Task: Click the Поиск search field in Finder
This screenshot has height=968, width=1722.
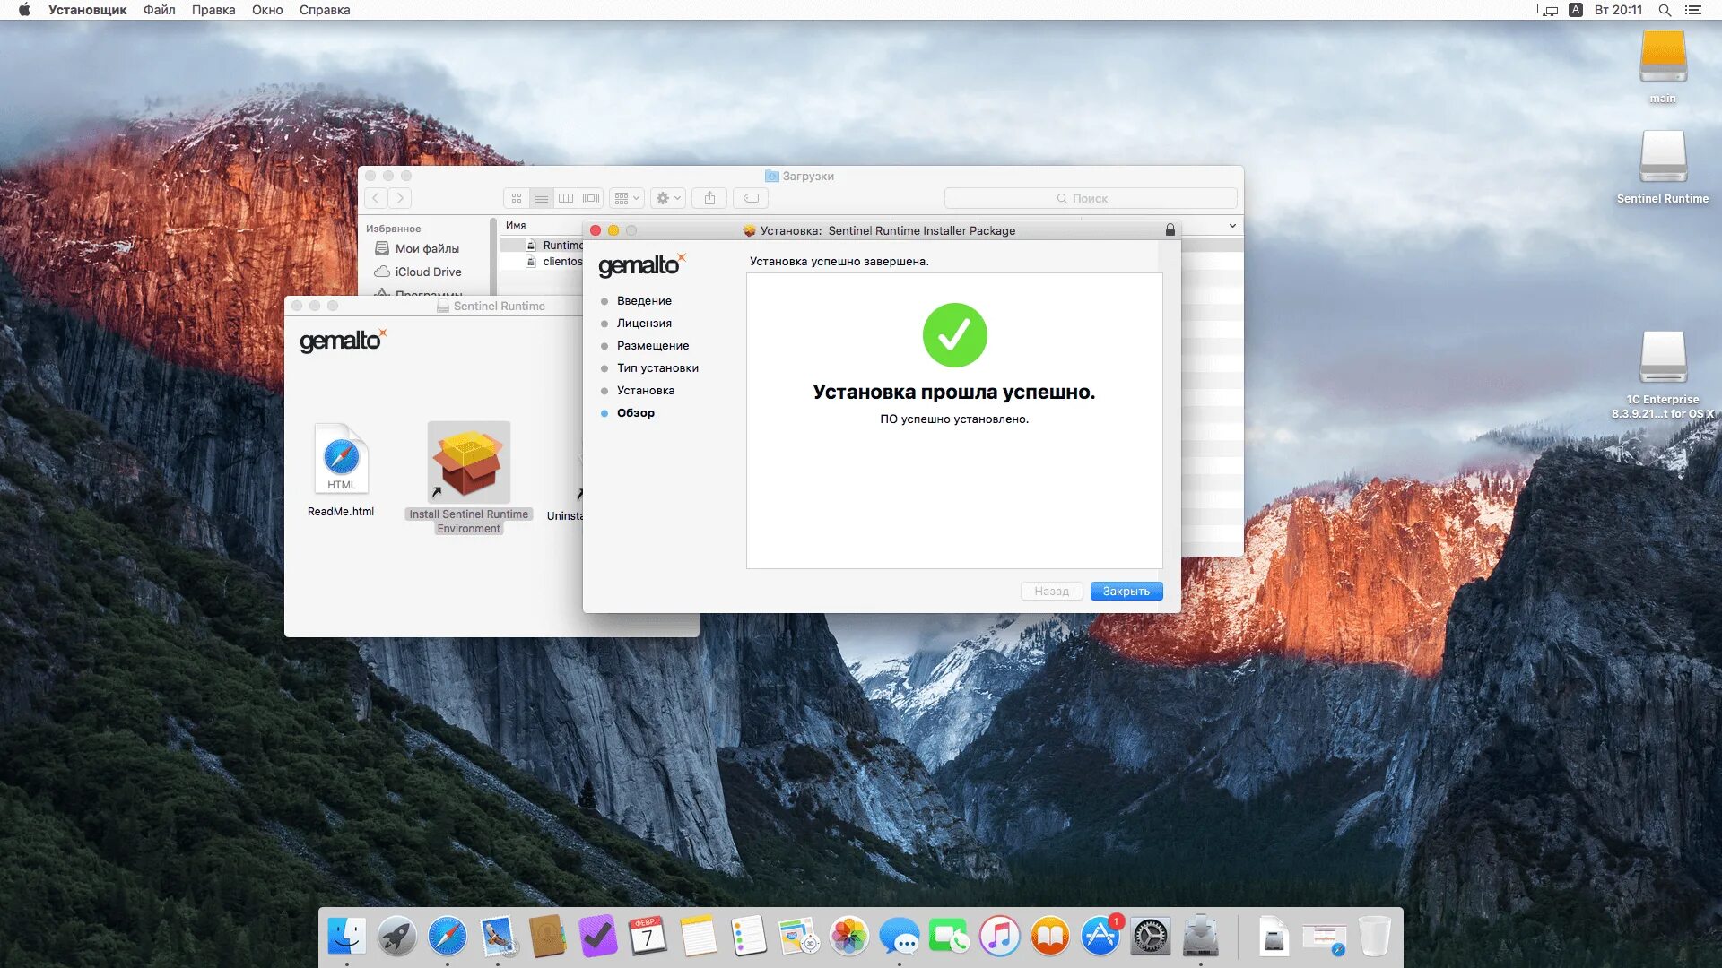Action: click(1091, 198)
